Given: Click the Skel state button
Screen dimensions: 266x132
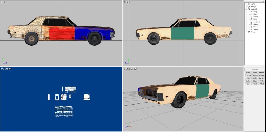Looking at the screenshot, I should 248,78.
